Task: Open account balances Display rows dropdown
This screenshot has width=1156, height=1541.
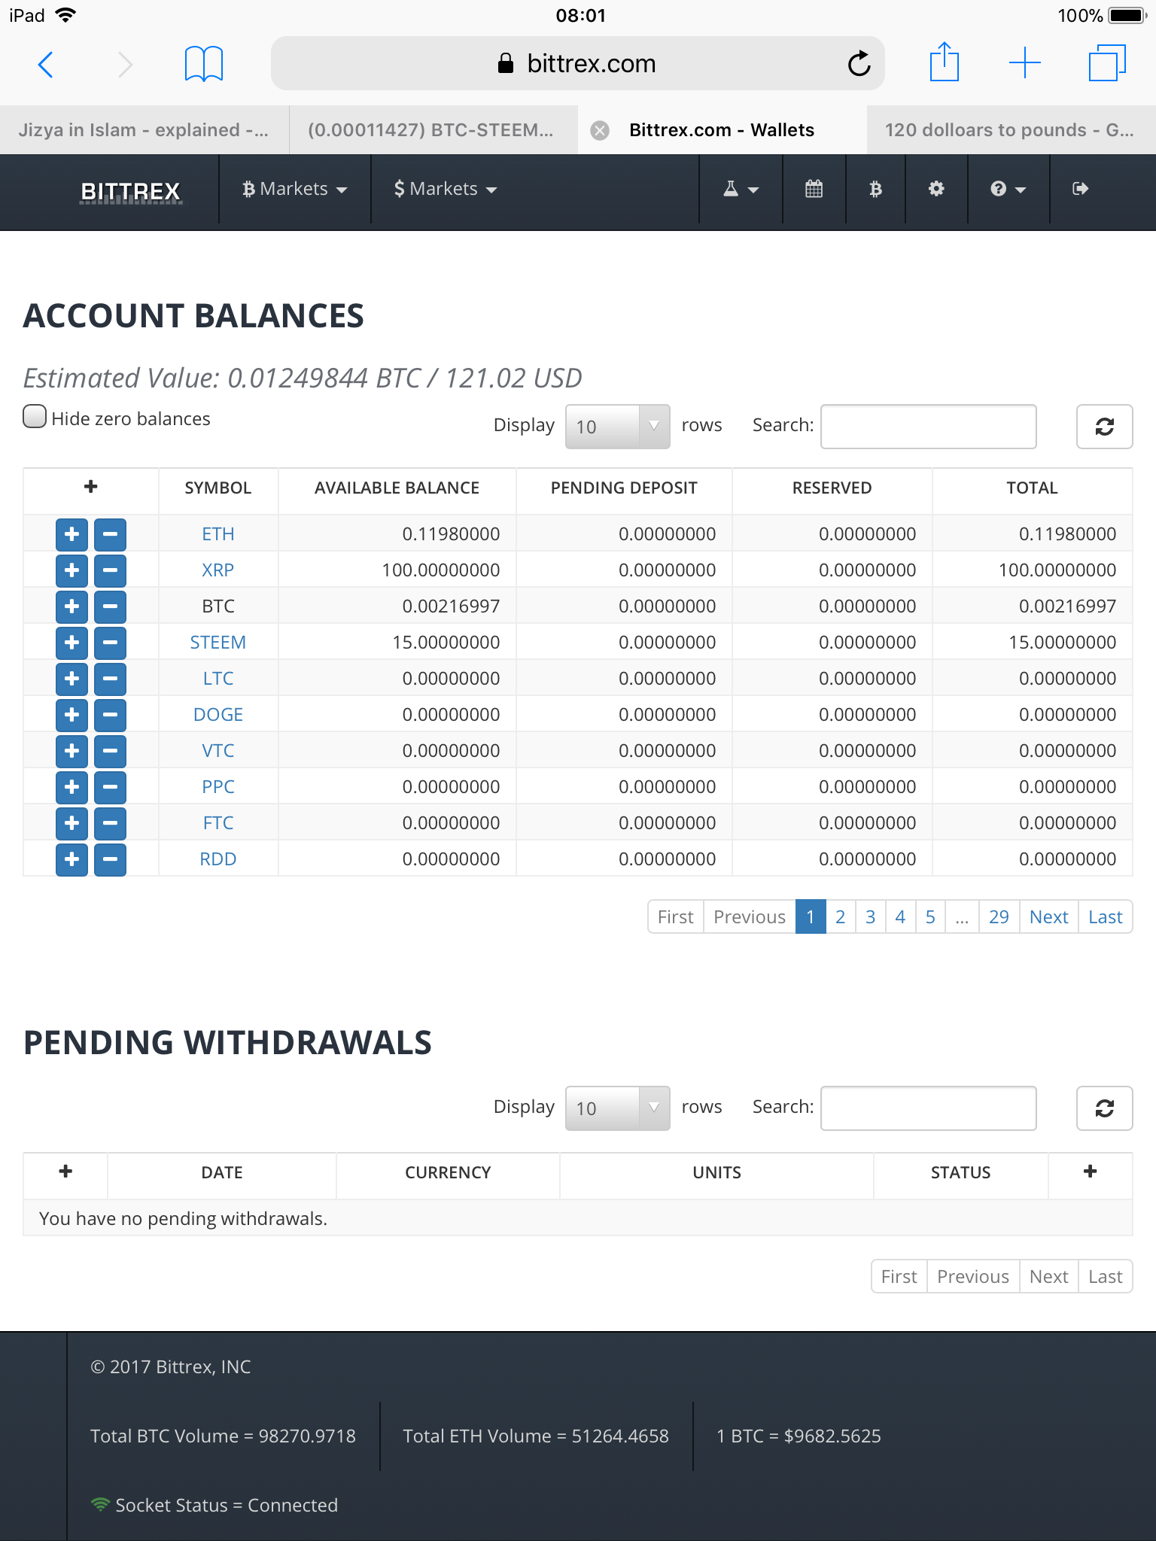Action: (x=617, y=427)
